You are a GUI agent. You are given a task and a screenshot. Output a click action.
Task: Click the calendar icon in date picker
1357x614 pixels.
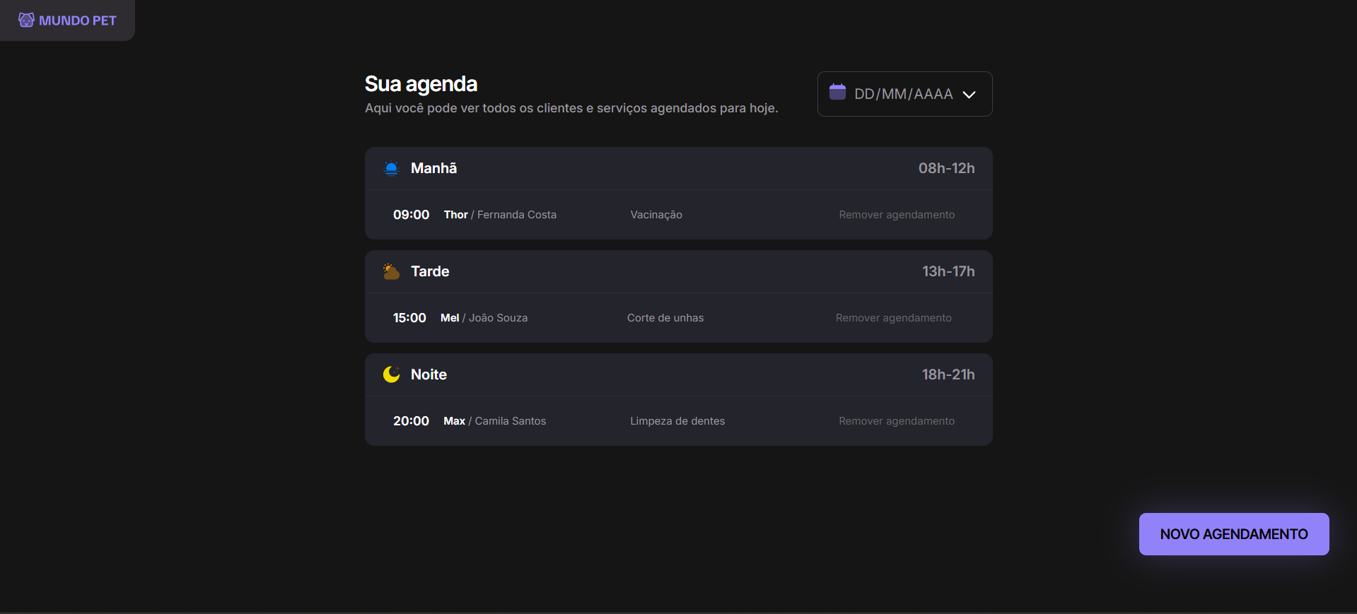(837, 92)
